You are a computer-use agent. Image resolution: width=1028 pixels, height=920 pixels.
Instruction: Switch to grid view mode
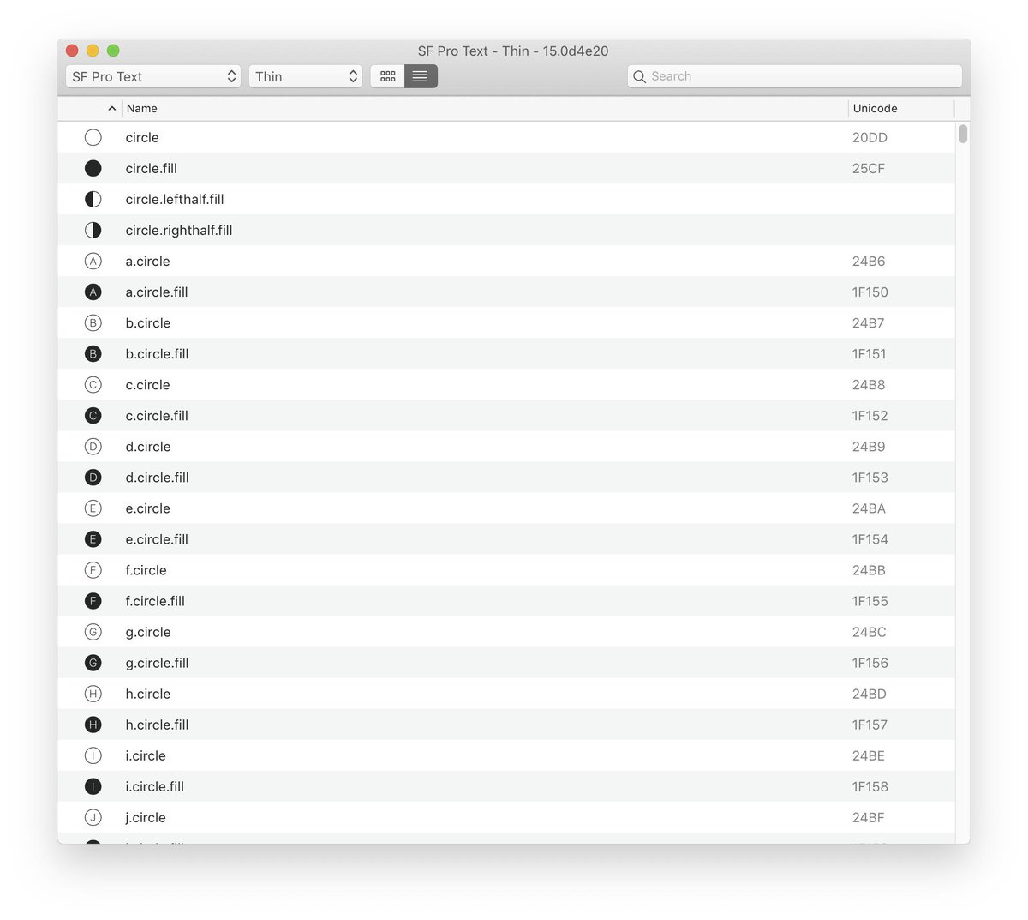[387, 76]
